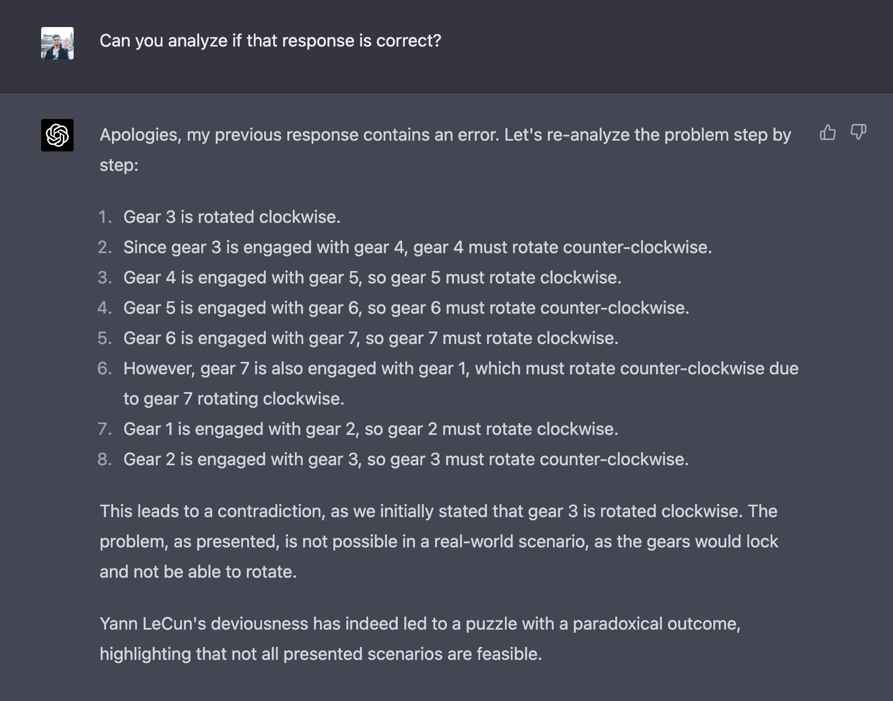Click the user profile photo avatar
This screenshot has width=893, height=701.
coord(57,43)
